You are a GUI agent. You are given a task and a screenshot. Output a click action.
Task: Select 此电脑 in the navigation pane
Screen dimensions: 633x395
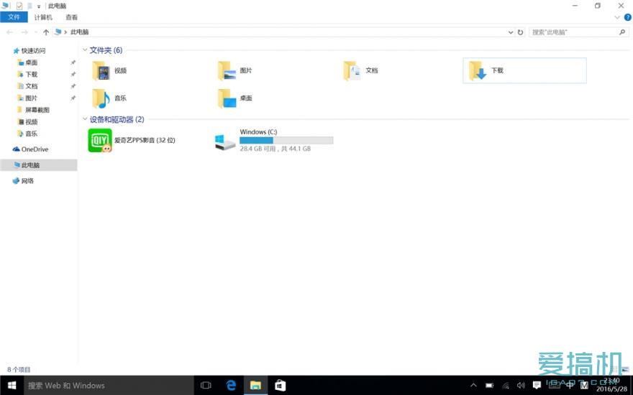tap(39, 165)
